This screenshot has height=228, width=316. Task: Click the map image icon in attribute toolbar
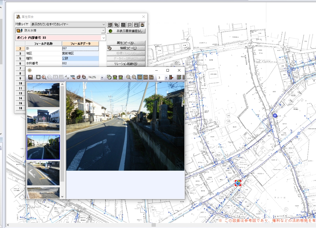pyautogui.click(x=136, y=25)
